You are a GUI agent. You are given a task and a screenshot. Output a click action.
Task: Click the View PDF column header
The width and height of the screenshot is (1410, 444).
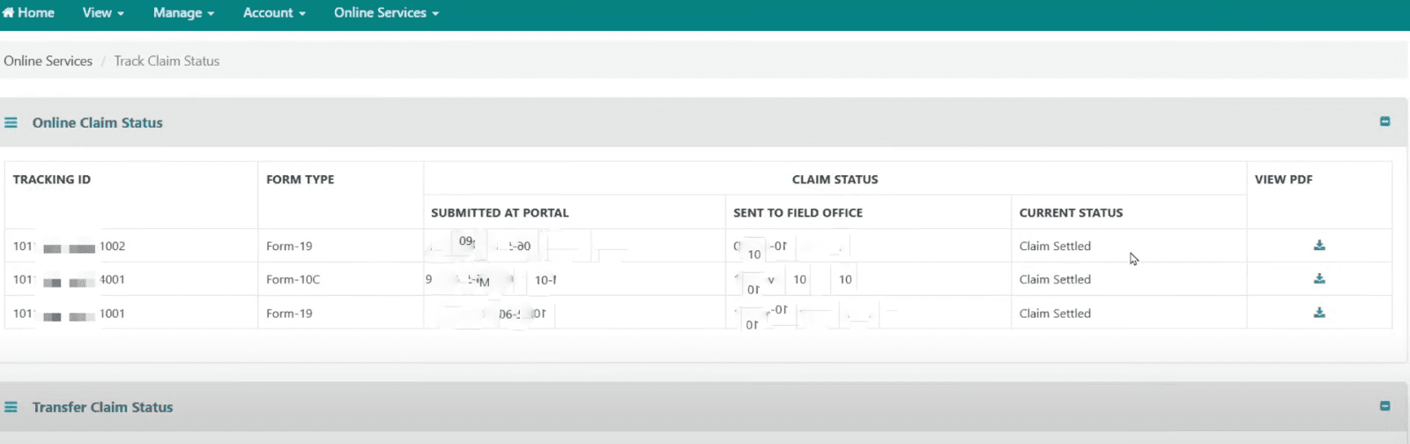(x=1283, y=180)
